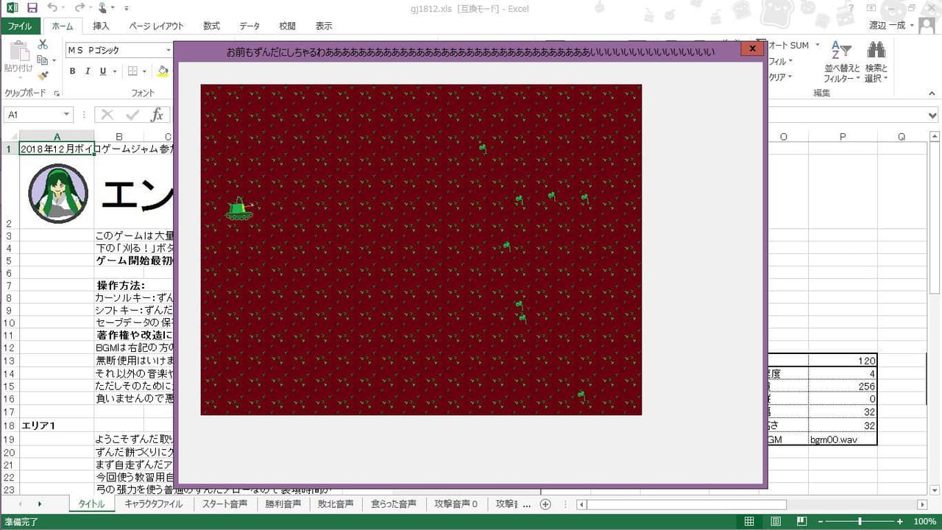
Task: Click cell containing bgm00.wav
Action: (842, 439)
